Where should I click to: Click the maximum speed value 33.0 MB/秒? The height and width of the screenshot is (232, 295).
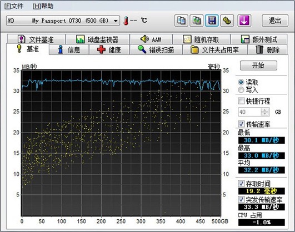tap(262, 155)
